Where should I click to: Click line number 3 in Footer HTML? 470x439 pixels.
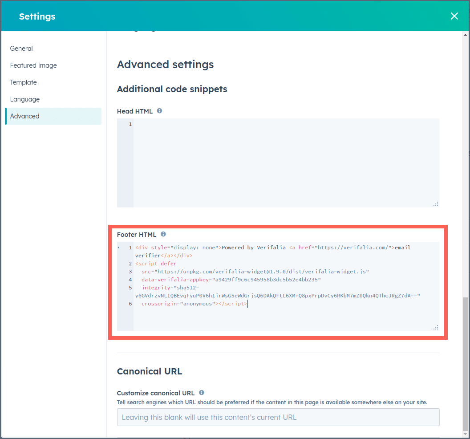(130, 272)
